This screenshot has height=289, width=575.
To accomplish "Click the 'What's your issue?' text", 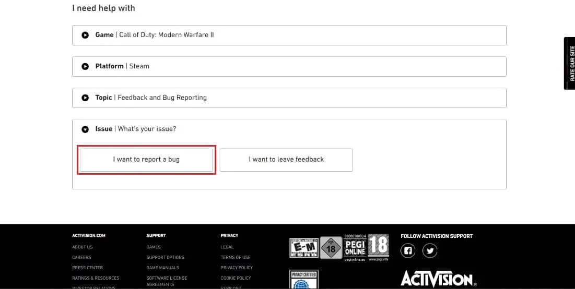I will pyautogui.click(x=147, y=129).
